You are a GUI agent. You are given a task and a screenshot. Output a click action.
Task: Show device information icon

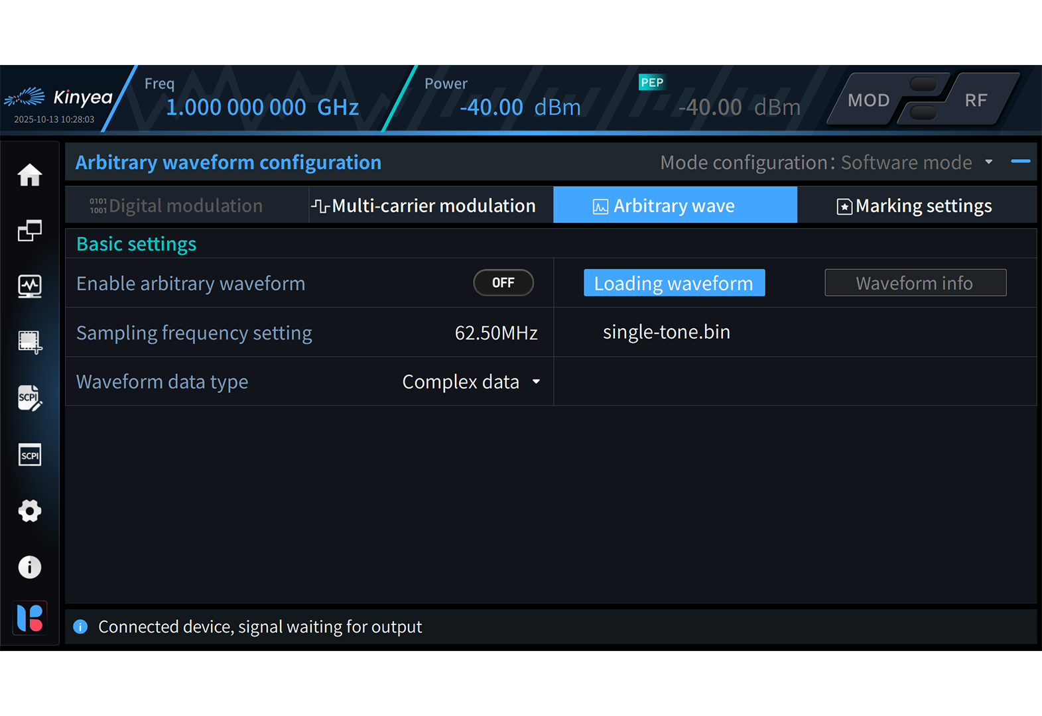click(x=30, y=567)
